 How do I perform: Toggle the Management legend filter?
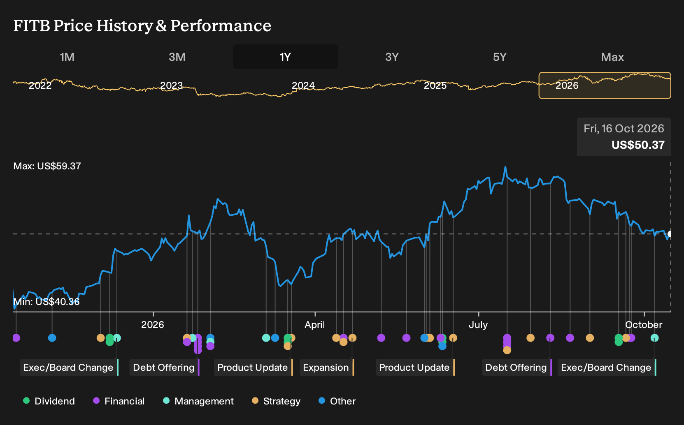(x=198, y=401)
